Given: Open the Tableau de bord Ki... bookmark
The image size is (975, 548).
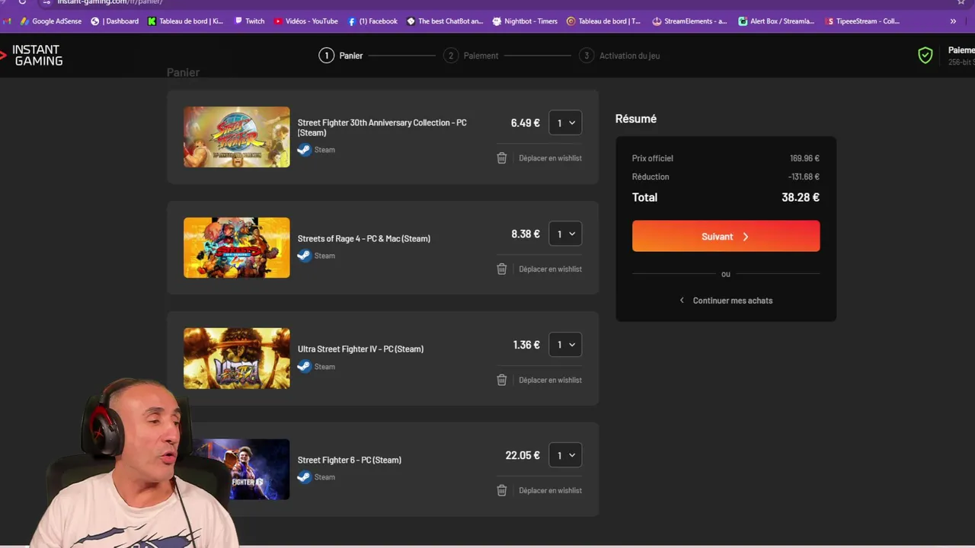Looking at the screenshot, I should (185, 21).
